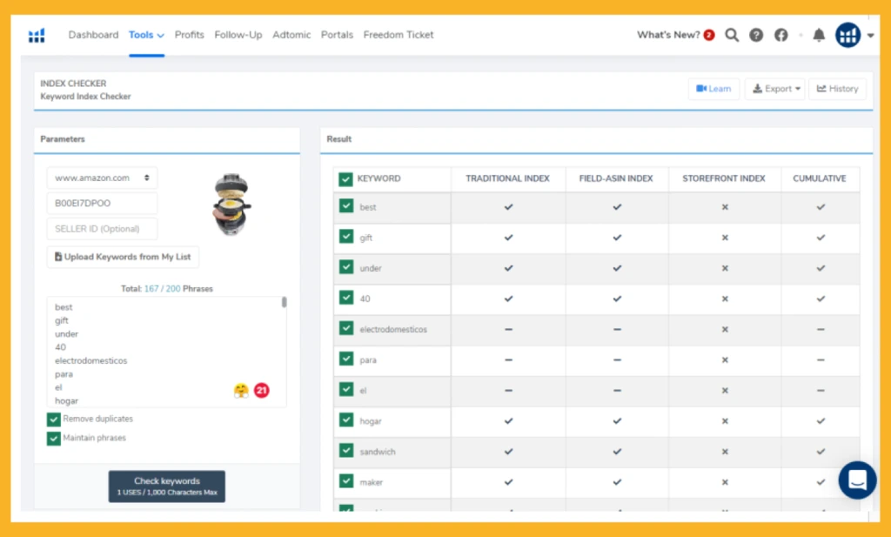Uncheck the 'electrodomesticos' keyword checkbox

click(x=346, y=329)
